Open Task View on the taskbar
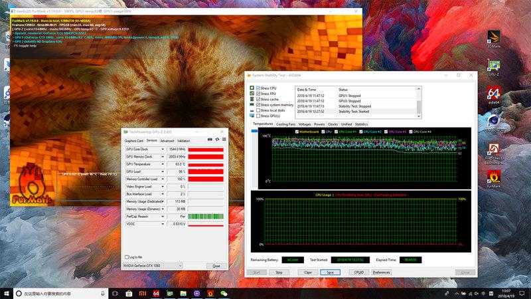 pyautogui.click(x=115, y=293)
